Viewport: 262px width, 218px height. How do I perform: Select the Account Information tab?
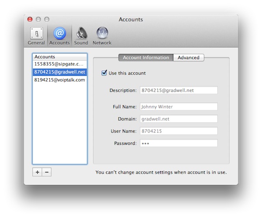146,57
